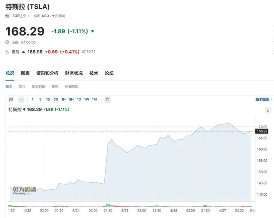The width and height of the screenshot is (274, 218).
Task: Click the chart info icon
Action: 268,110
